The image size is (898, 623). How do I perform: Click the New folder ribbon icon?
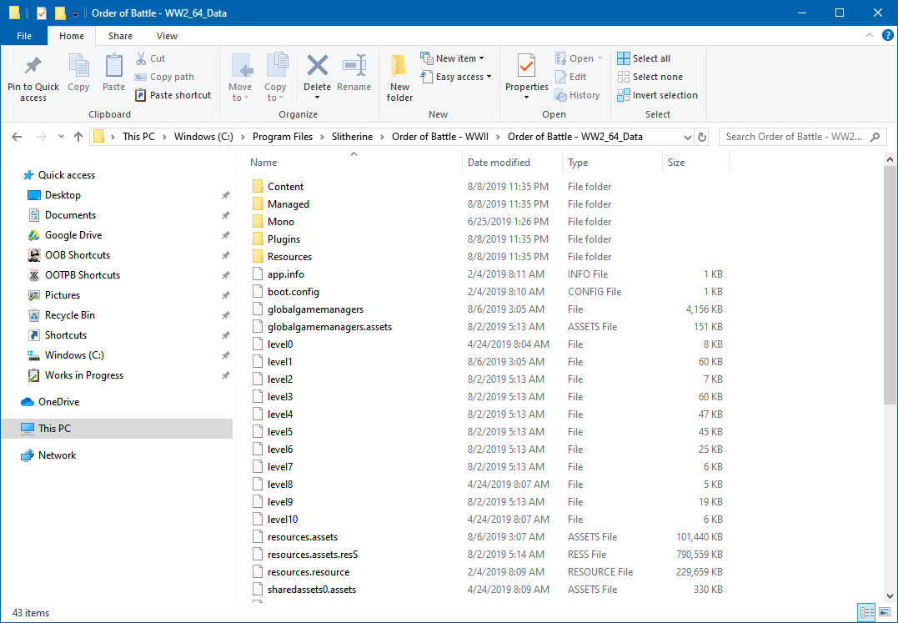[399, 67]
